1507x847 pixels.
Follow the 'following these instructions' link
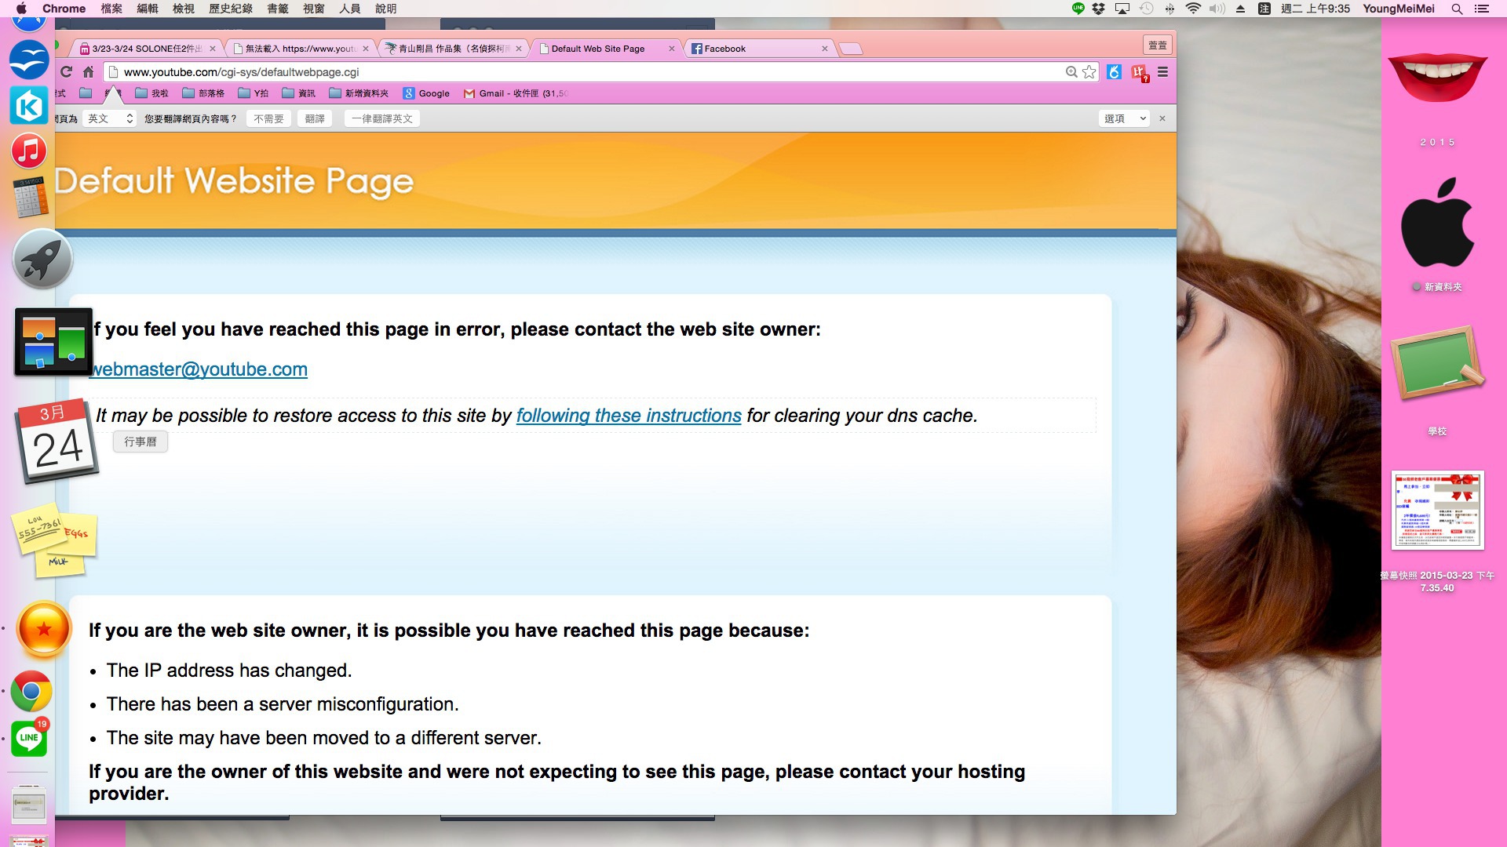click(628, 416)
